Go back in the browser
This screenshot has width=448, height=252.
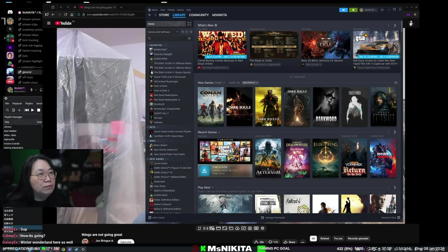(x=53, y=14)
